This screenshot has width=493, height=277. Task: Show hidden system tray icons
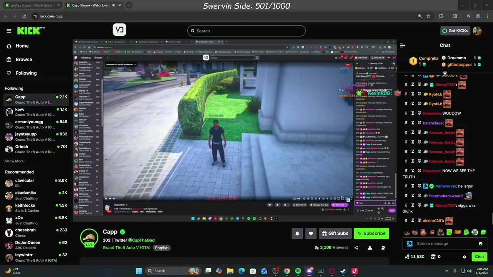pos(447,271)
